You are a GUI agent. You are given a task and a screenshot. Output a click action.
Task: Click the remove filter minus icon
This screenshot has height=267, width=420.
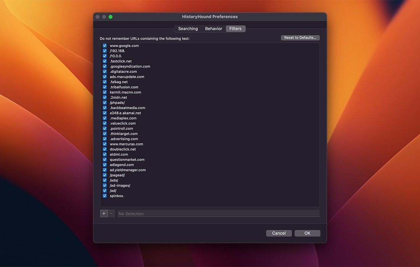coord(111,214)
